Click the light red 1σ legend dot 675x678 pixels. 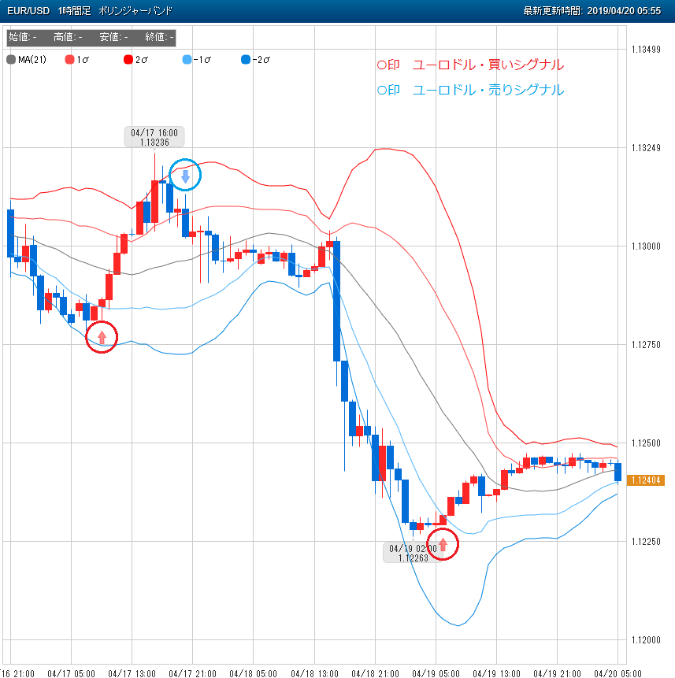pyautogui.click(x=69, y=60)
